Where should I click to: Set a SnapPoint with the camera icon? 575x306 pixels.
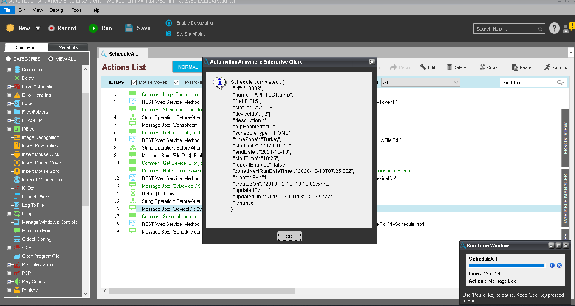pos(169,34)
